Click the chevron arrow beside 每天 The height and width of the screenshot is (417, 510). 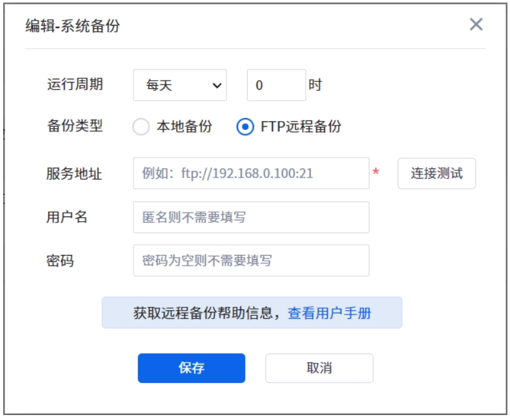tap(217, 85)
